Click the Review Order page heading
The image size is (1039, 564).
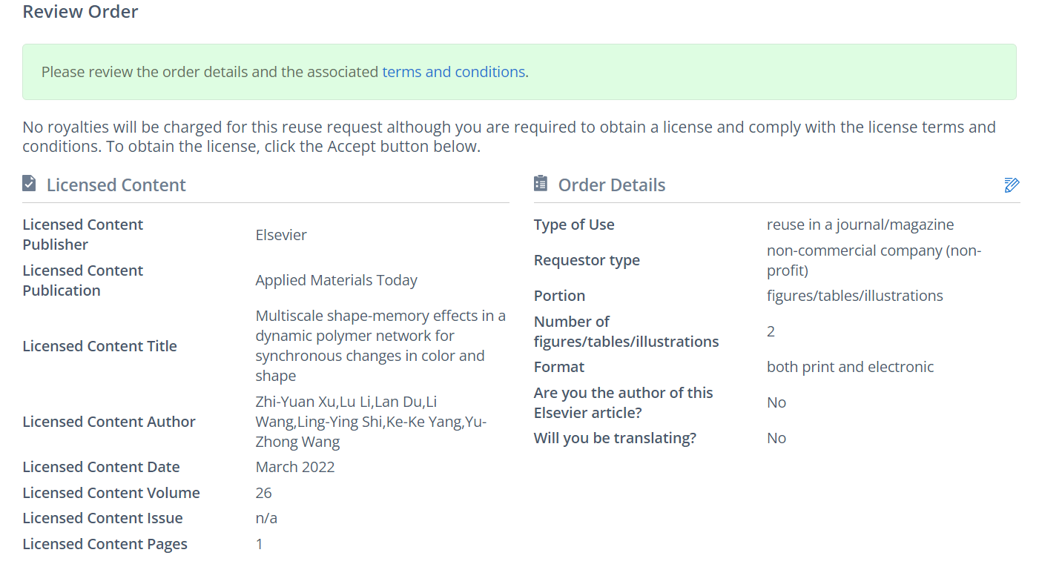[x=80, y=12]
